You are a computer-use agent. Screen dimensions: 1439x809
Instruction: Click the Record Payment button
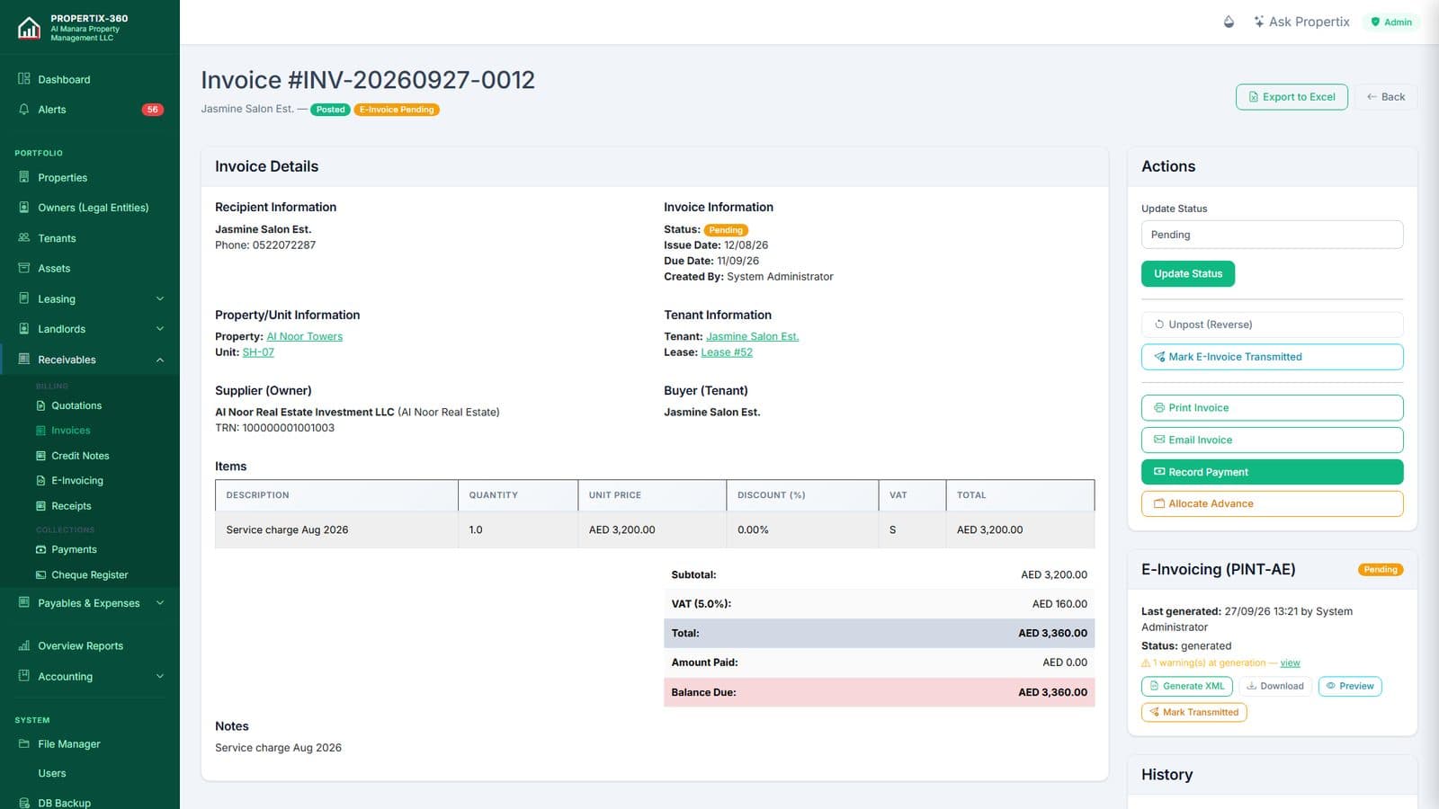[1272, 472]
